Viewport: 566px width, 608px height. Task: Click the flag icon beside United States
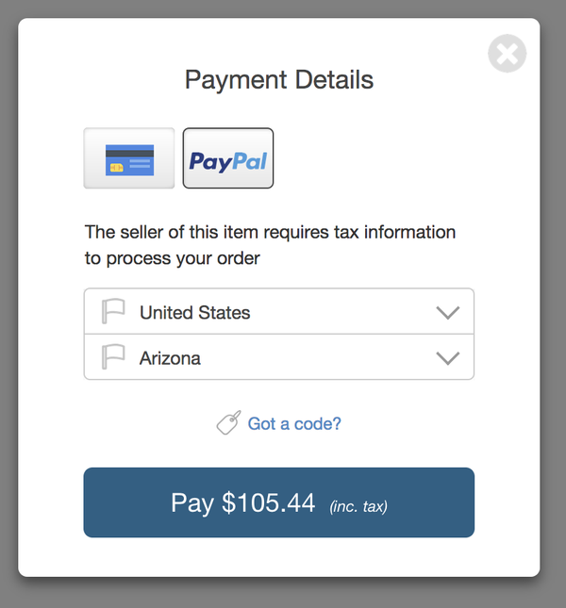pos(113,312)
